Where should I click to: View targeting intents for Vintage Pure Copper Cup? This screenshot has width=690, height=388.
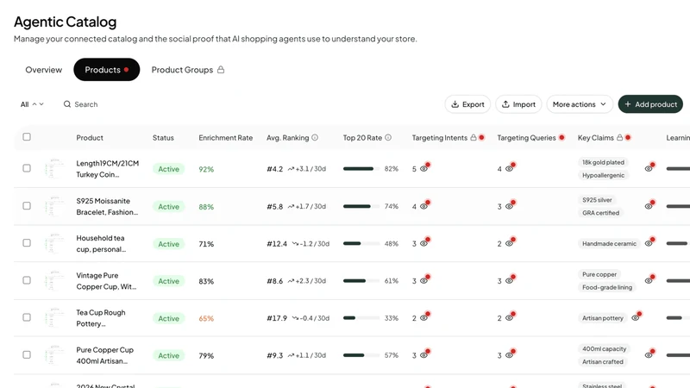point(423,281)
